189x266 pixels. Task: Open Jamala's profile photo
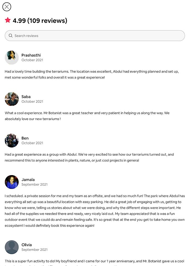tap(12, 182)
